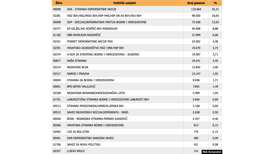
Task: Click vote count 73.558
Action: pyautogui.click(x=196, y=22)
